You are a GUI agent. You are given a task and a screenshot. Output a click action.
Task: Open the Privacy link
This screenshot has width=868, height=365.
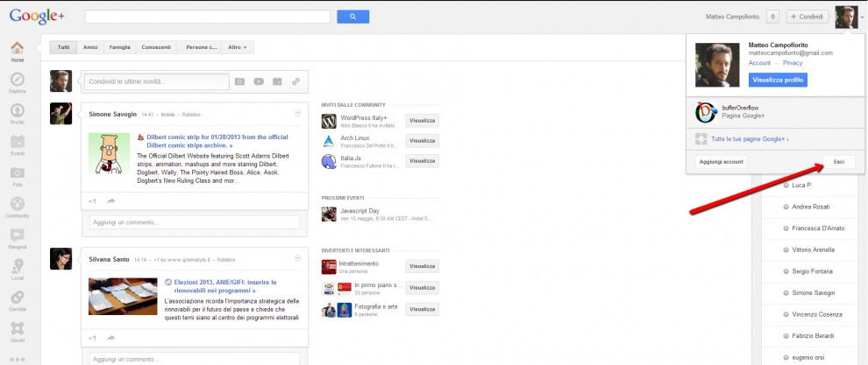click(x=793, y=63)
